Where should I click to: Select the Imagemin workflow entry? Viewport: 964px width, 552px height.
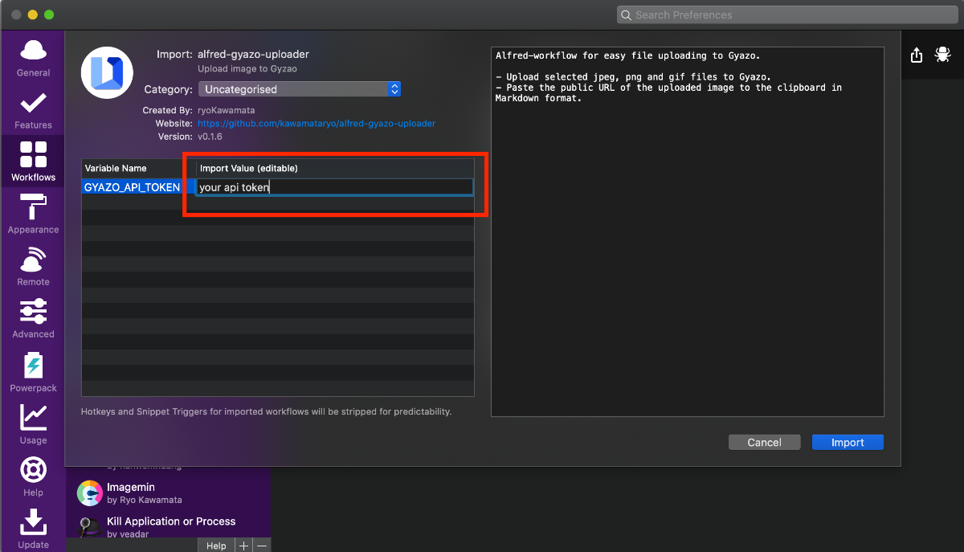[169, 493]
